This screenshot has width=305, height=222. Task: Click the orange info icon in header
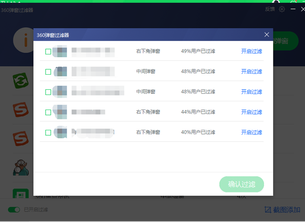24,40
